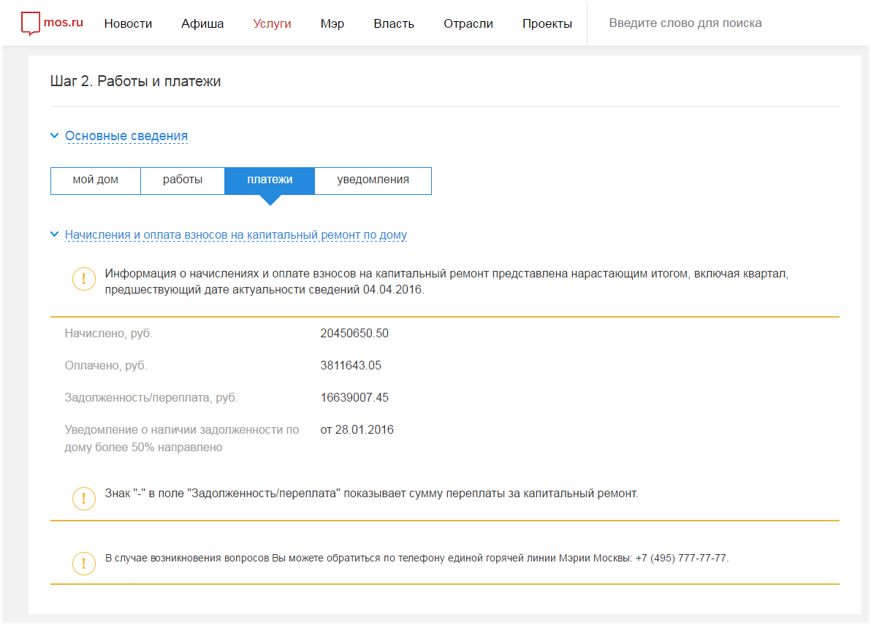Select Услуги in the top navigation
Screen dimensions: 871x625
click(x=272, y=23)
